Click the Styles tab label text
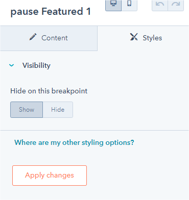189x200 pixels. (x=152, y=38)
